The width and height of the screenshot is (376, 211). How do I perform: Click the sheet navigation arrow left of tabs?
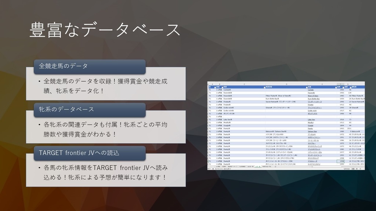(210, 167)
